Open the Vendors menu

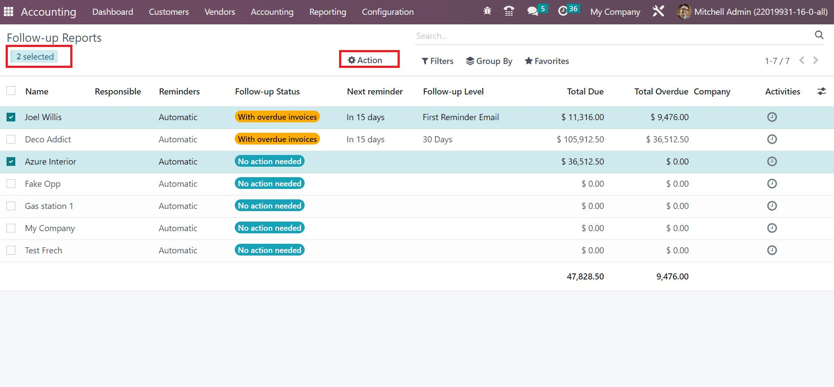click(220, 12)
